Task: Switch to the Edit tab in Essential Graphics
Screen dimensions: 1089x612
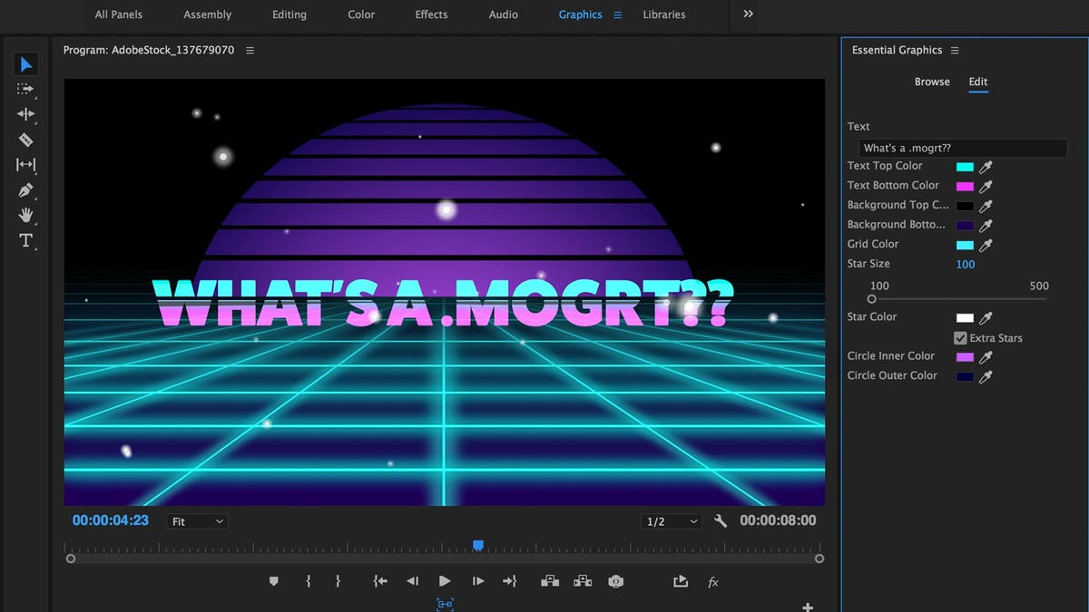Action: [x=977, y=81]
